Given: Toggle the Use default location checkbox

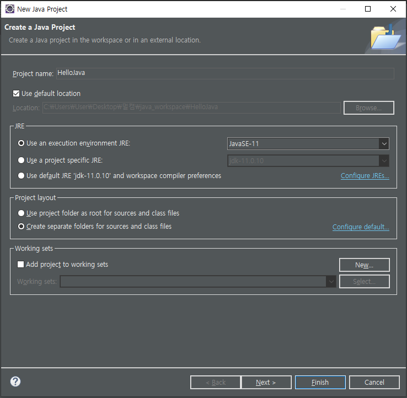Looking at the screenshot, I should click(16, 93).
